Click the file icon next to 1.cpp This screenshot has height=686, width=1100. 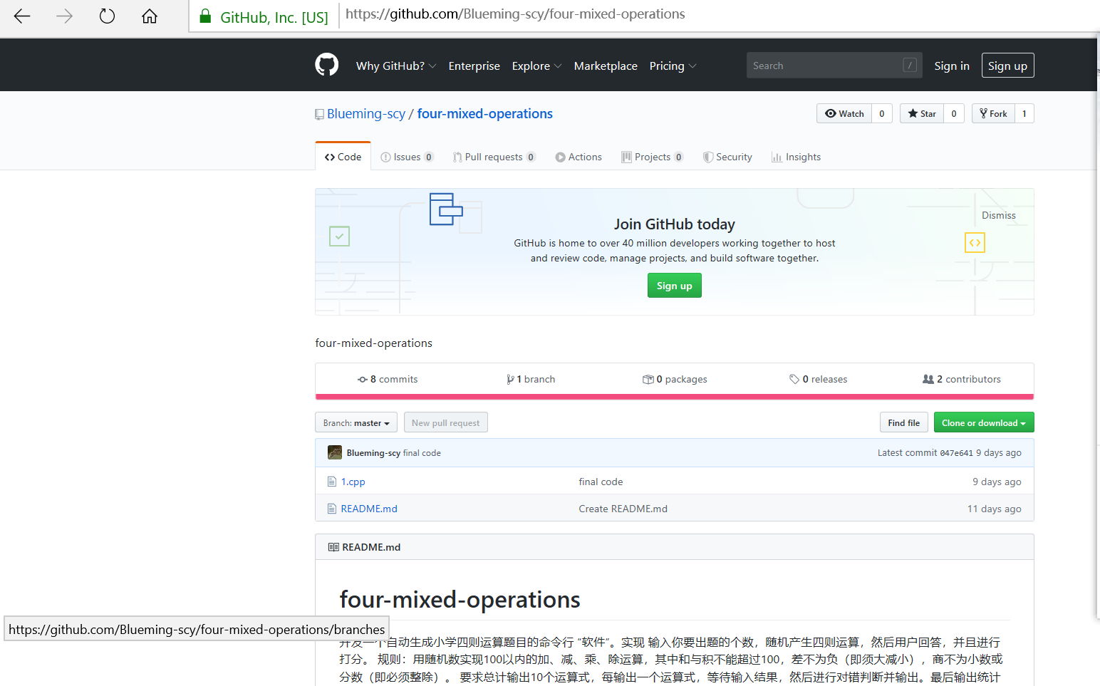point(332,482)
